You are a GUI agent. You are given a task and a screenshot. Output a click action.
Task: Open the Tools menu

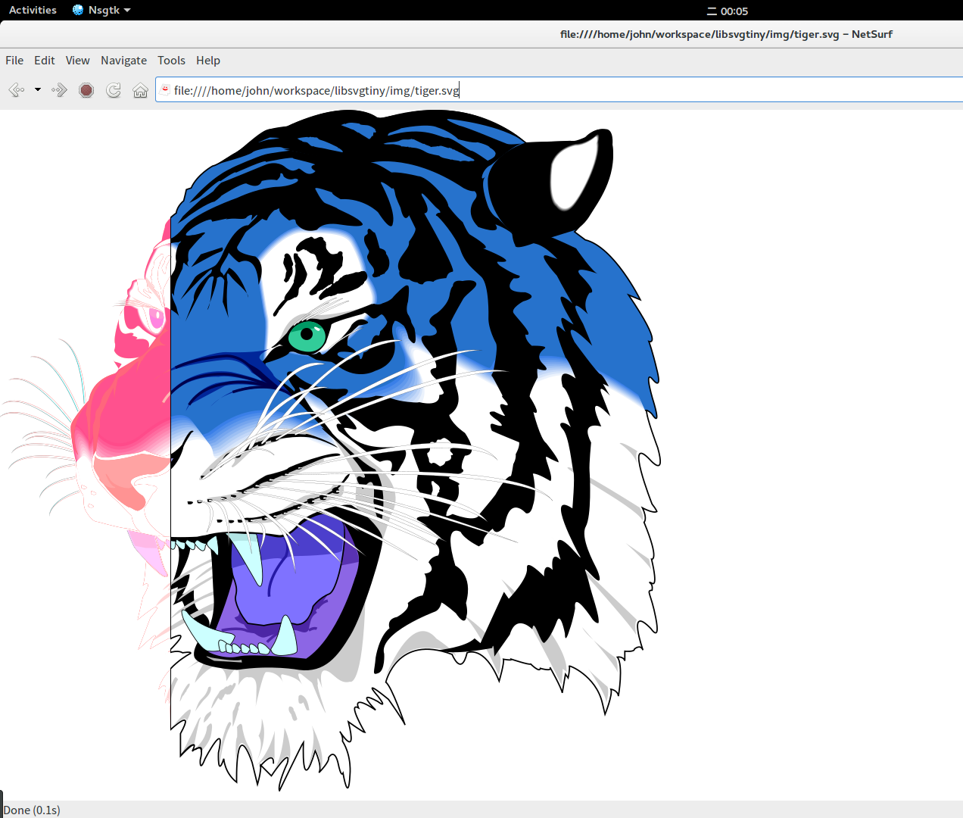(171, 61)
